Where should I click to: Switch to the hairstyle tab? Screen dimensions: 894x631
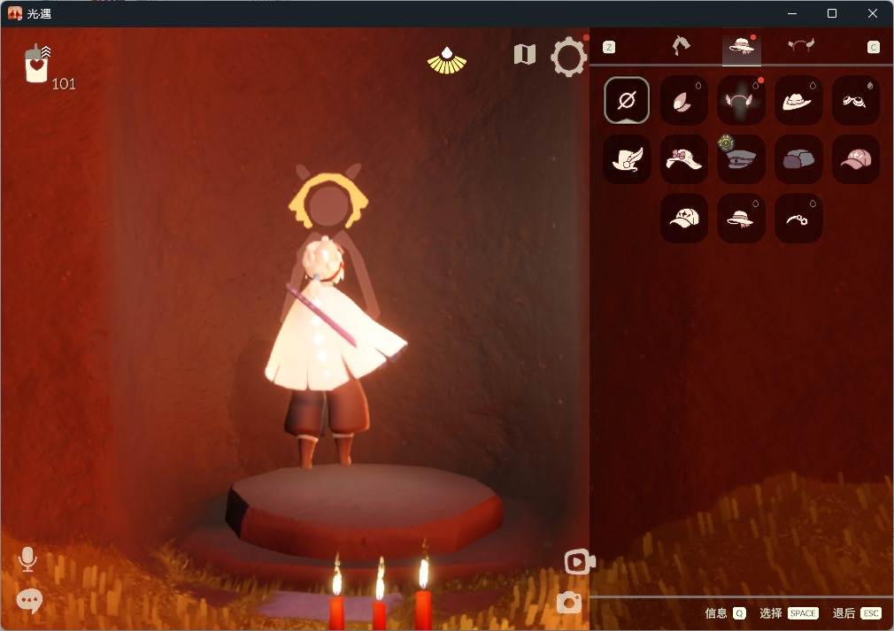[681, 45]
